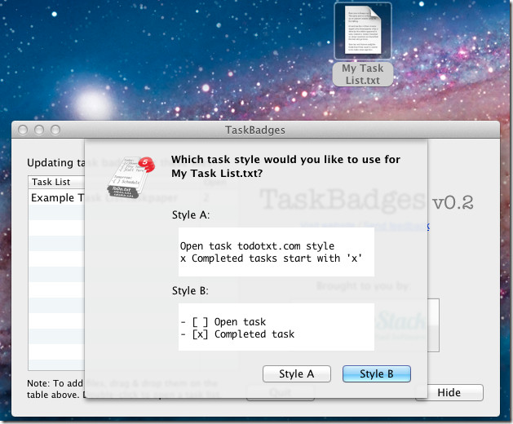Click the 'Updating' status text
513x424 pixels.
pyautogui.click(x=55, y=162)
